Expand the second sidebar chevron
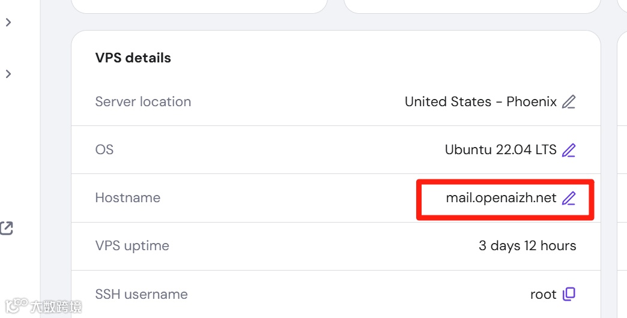 coord(8,74)
